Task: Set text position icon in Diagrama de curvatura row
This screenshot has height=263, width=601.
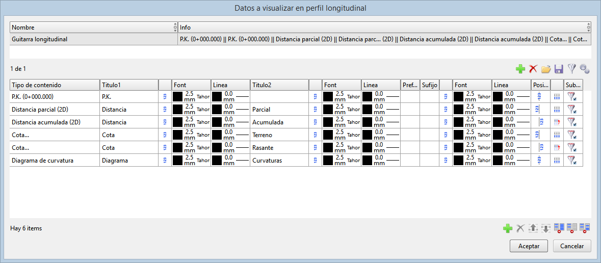Action: pos(540,160)
